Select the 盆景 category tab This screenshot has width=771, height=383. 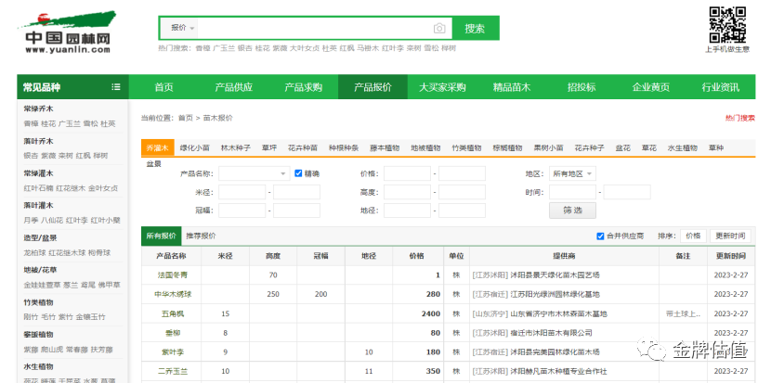coord(153,164)
